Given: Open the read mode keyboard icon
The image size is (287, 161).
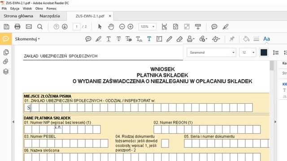Looking at the screenshot, I should (x=198, y=27).
